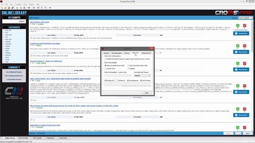255x143 pixels.
Task: Enable PS4 partial crossover support checkbox
Action: [105, 59]
